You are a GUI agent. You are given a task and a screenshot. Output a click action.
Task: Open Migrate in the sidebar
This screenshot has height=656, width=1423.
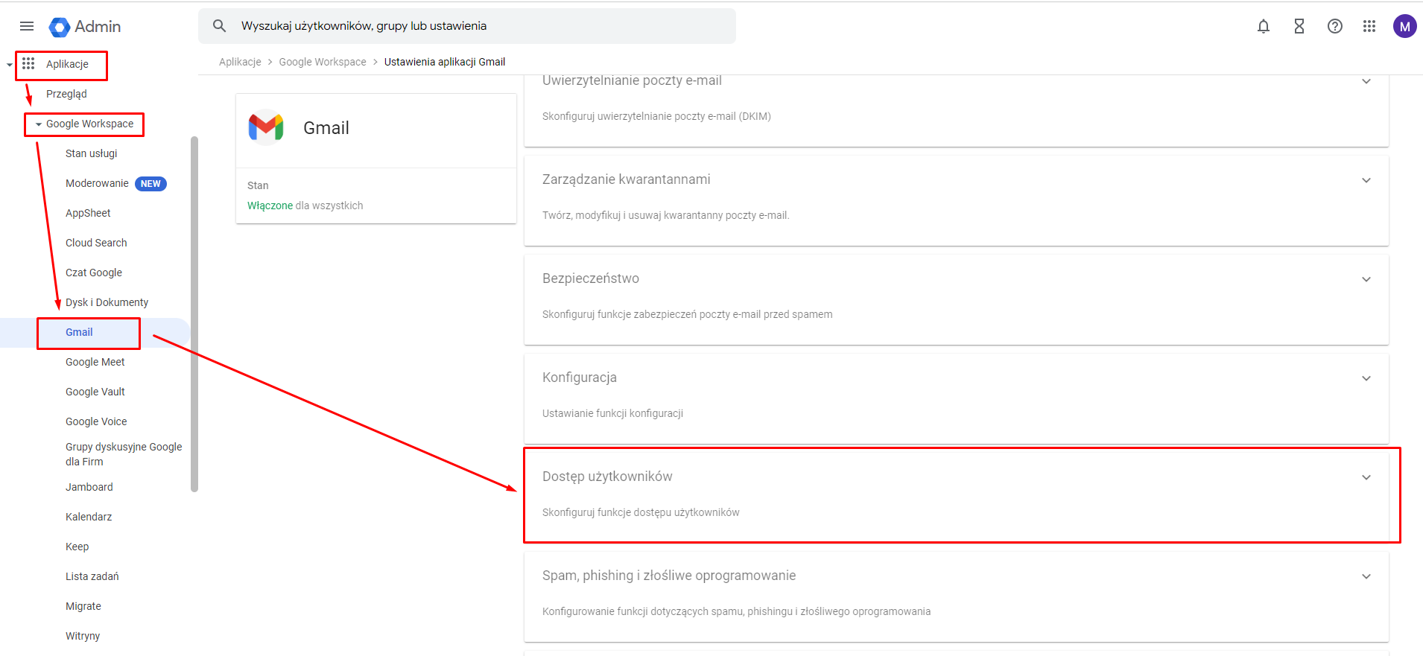(x=83, y=606)
